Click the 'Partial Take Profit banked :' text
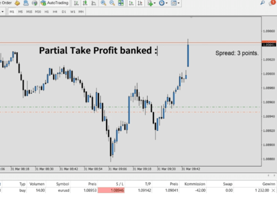The height and width of the screenshot is (199, 277). pyautogui.click(x=98, y=50)
